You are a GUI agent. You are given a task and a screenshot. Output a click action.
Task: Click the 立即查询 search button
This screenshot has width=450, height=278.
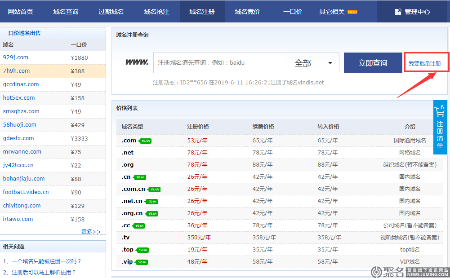coord(373,63)
